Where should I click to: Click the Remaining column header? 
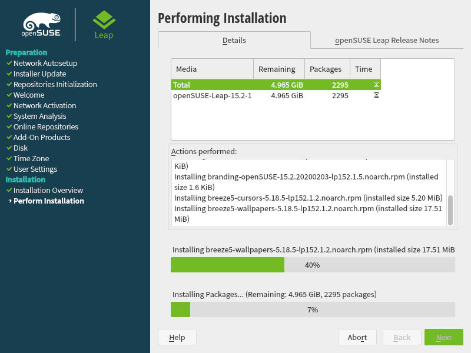[279, 69]
